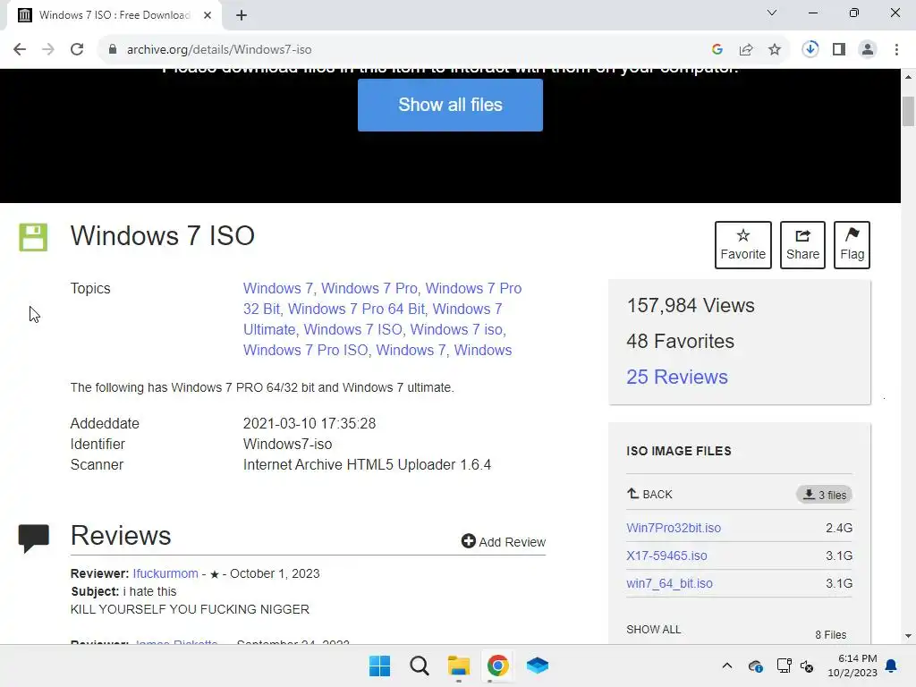Click Add Review

pyautogui.click(x=504, y=542)
